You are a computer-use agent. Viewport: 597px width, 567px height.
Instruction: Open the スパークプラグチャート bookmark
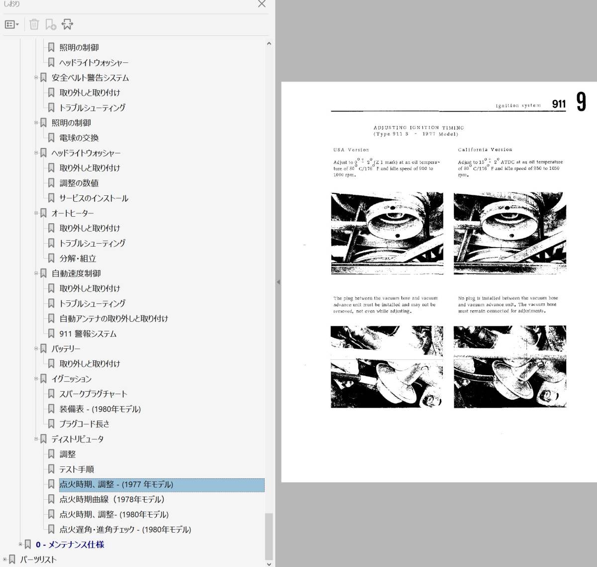[x=94, y=394]
